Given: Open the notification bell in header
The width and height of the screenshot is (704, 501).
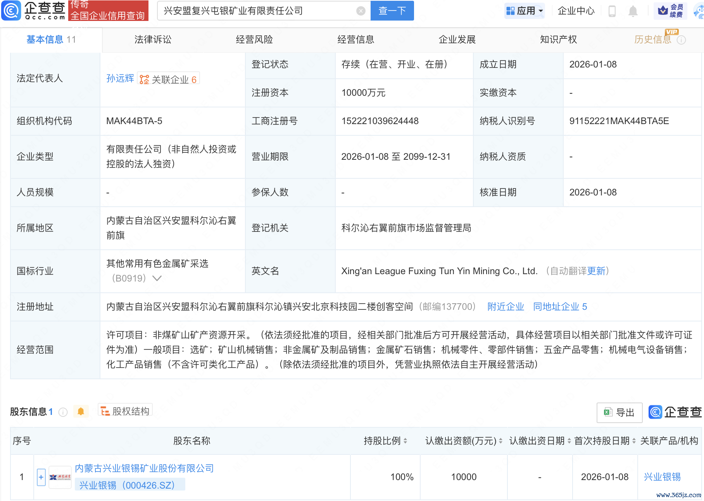Looking at the screenshot, I should click(633, 11).
